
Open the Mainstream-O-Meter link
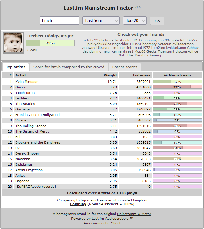pyautogui.click(x=134, y=214)
